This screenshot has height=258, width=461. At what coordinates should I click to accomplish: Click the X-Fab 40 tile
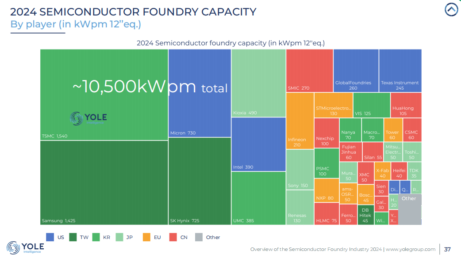383,171
